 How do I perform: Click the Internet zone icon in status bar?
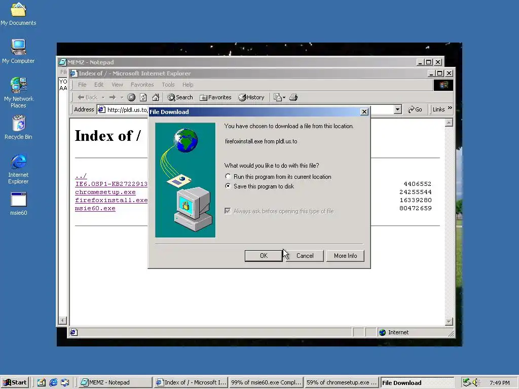click(382, 332)
